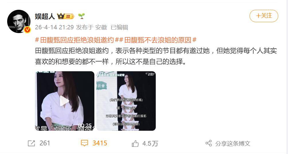Click the comment count 3415
Screen dimensions: 288x154
pyautogui.click(x=100, y=143)
